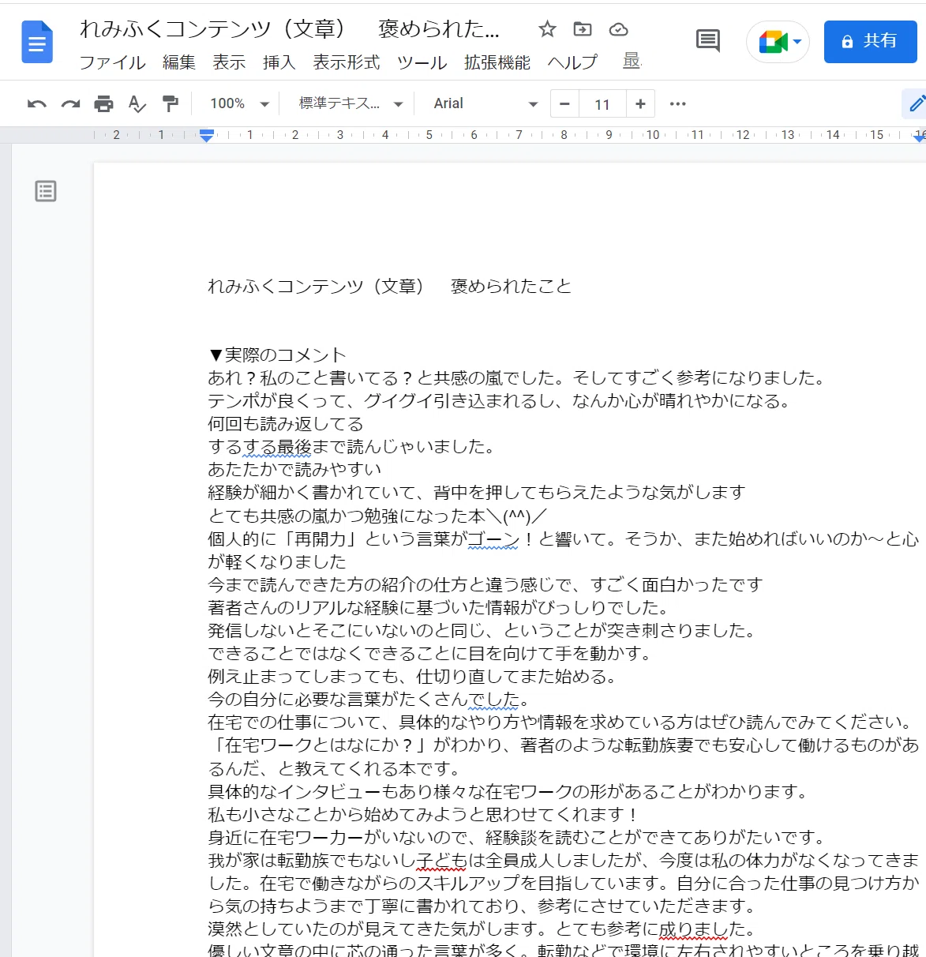Click the line starting テンポが良くって

coord(500,401)
